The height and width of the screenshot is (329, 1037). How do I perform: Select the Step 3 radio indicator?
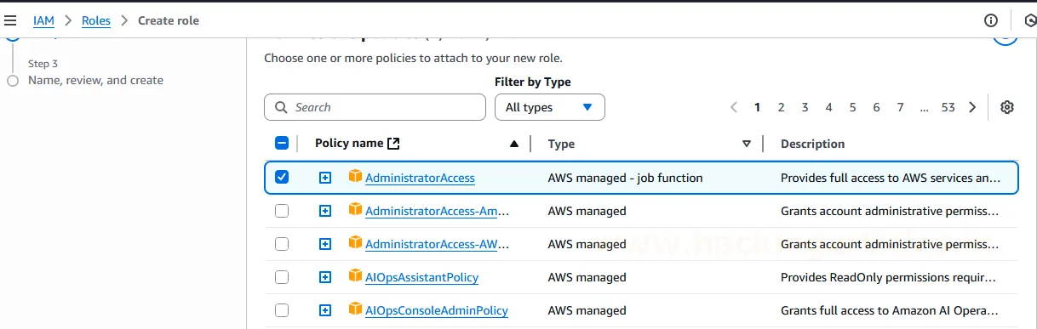12,81
